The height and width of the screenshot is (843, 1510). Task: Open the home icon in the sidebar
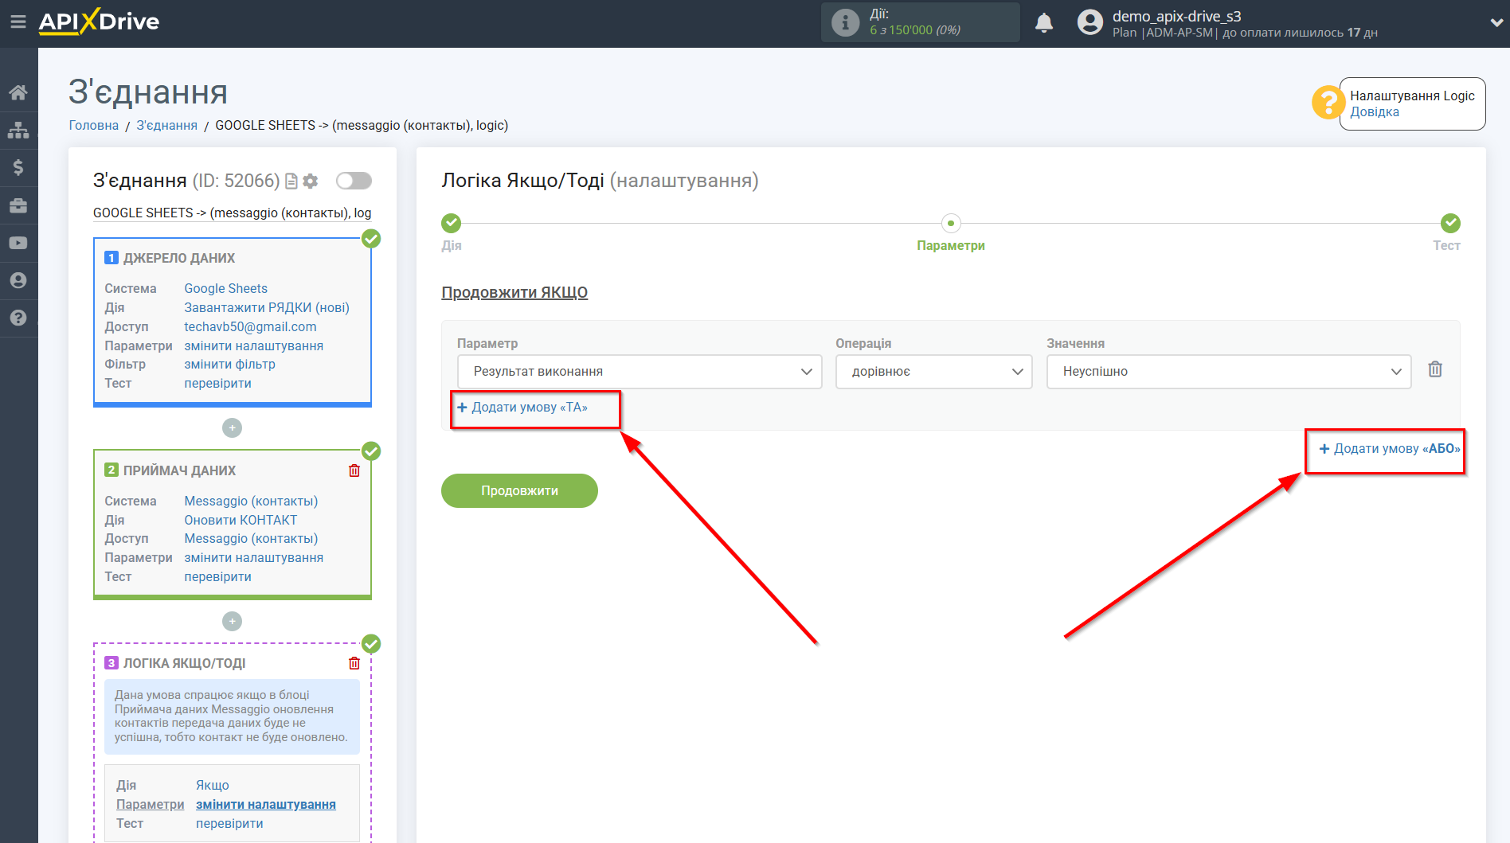(x=18, y=92)
